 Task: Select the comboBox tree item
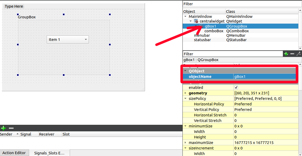(x=214, y=31)
